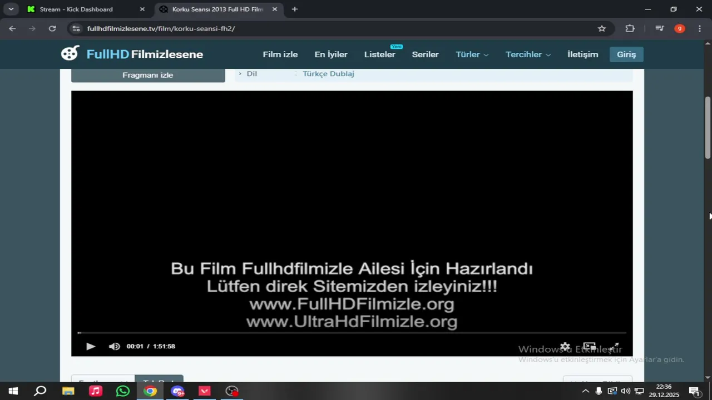Open Chrome three-dot menu

pyautogui.click(x=700, y=28)
